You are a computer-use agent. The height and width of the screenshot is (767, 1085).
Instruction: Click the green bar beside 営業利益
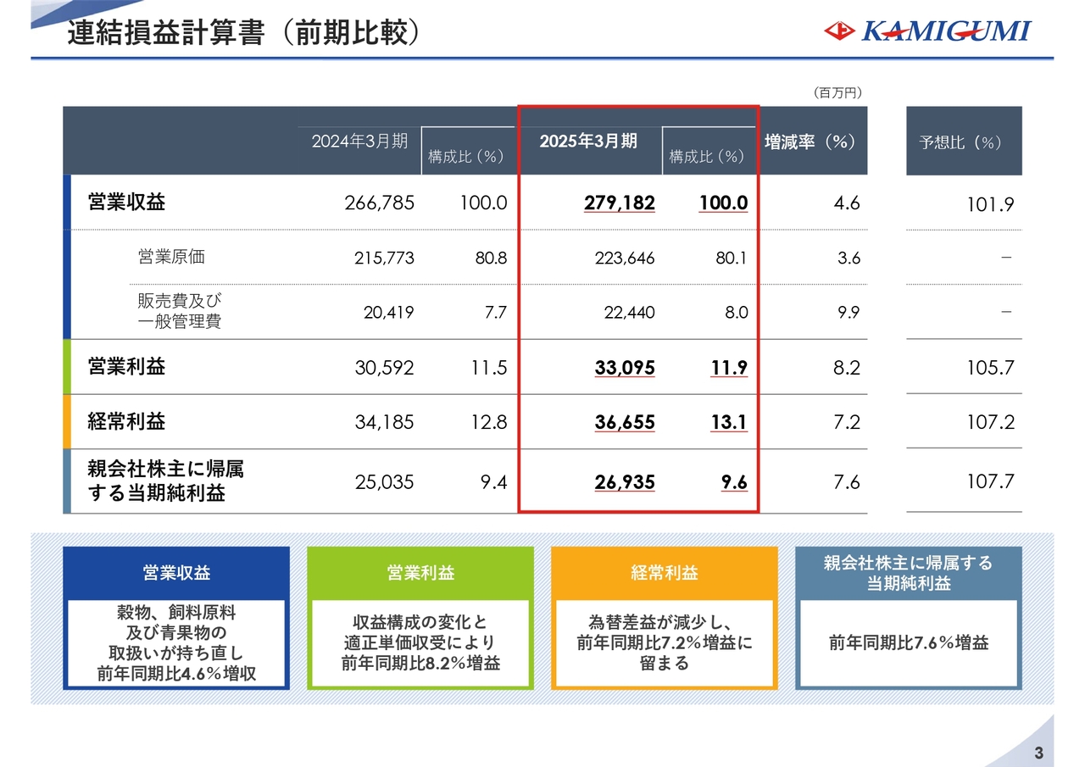click(x=68, y=368)
